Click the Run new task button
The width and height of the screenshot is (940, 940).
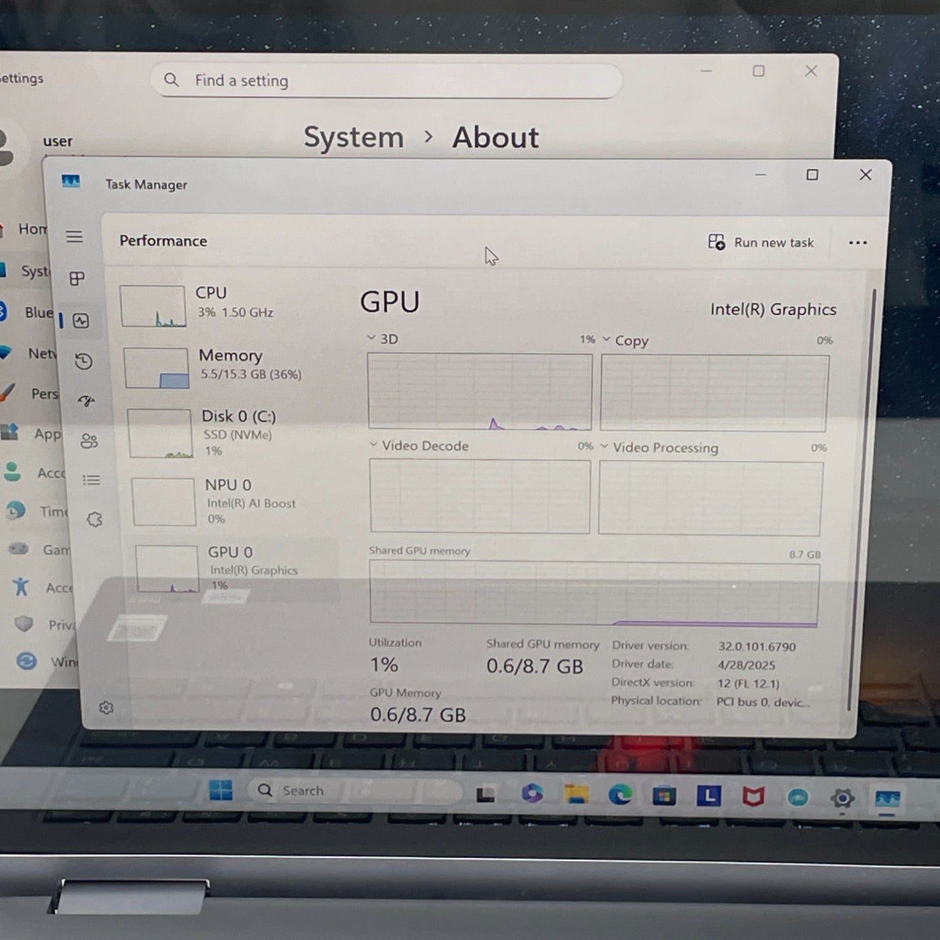point(761,243)
